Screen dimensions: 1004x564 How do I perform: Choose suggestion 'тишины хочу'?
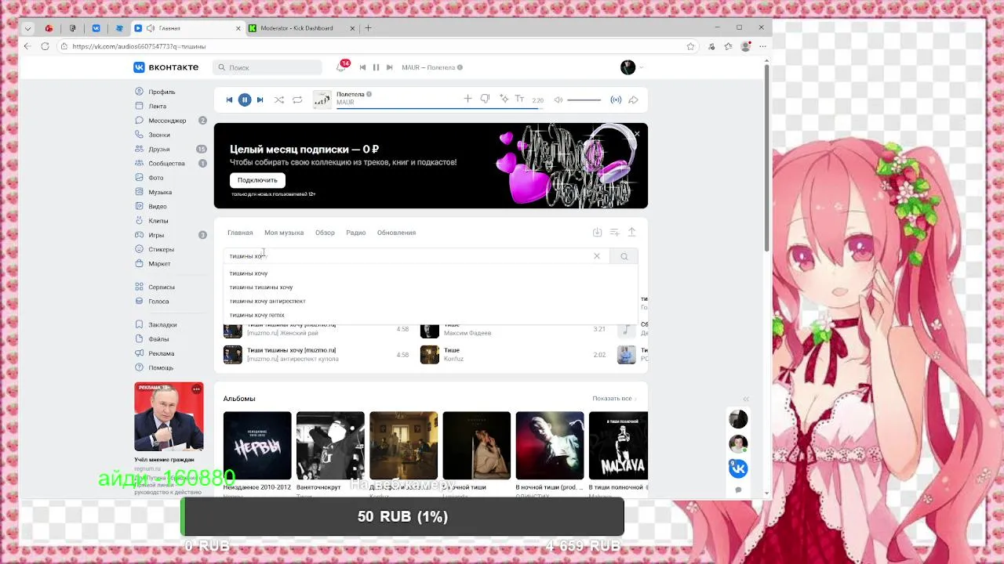coord(248,273)
